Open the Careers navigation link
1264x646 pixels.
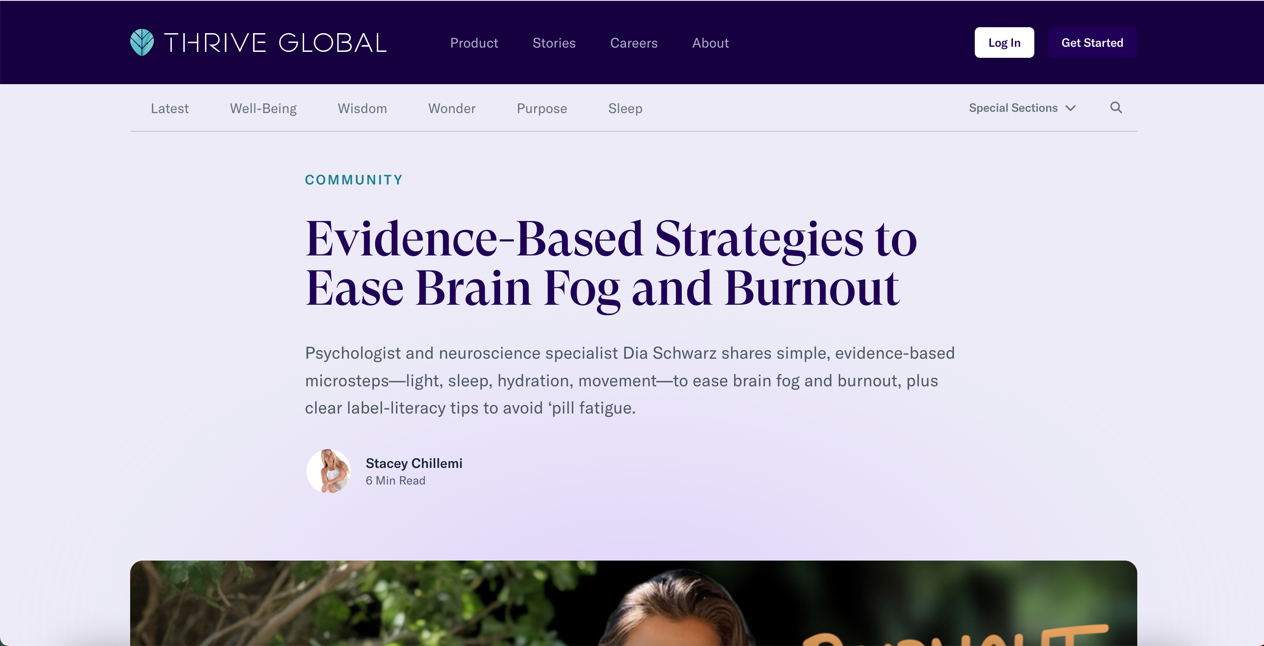pos(633,42)
